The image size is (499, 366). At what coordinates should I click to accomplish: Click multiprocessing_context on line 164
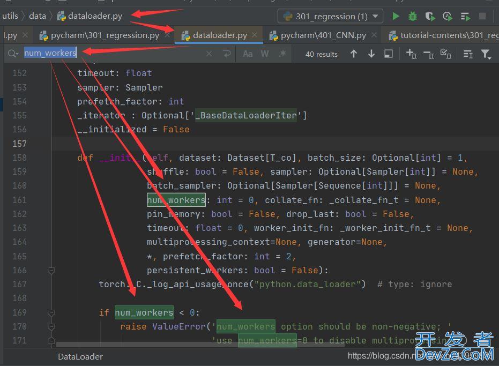click(208, 242)
